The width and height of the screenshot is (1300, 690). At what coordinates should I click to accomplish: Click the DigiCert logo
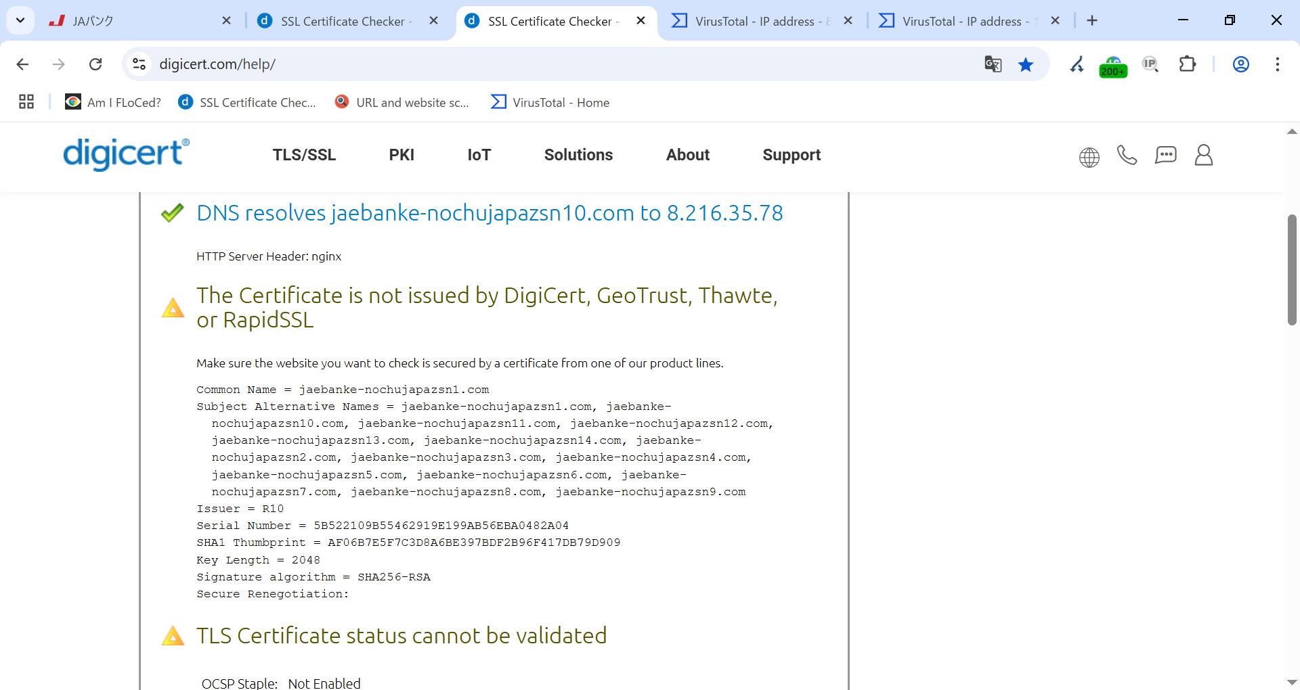127,154
